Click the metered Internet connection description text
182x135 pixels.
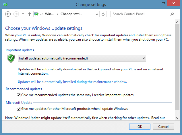pos(90,71)
